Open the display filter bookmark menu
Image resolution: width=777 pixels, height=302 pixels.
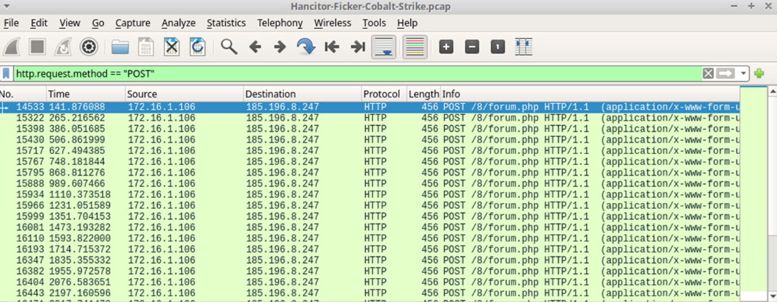7,74
